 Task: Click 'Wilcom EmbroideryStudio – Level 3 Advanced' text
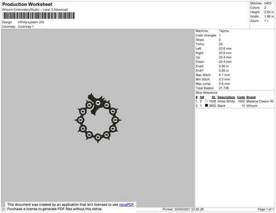click(x=35, y=10)
